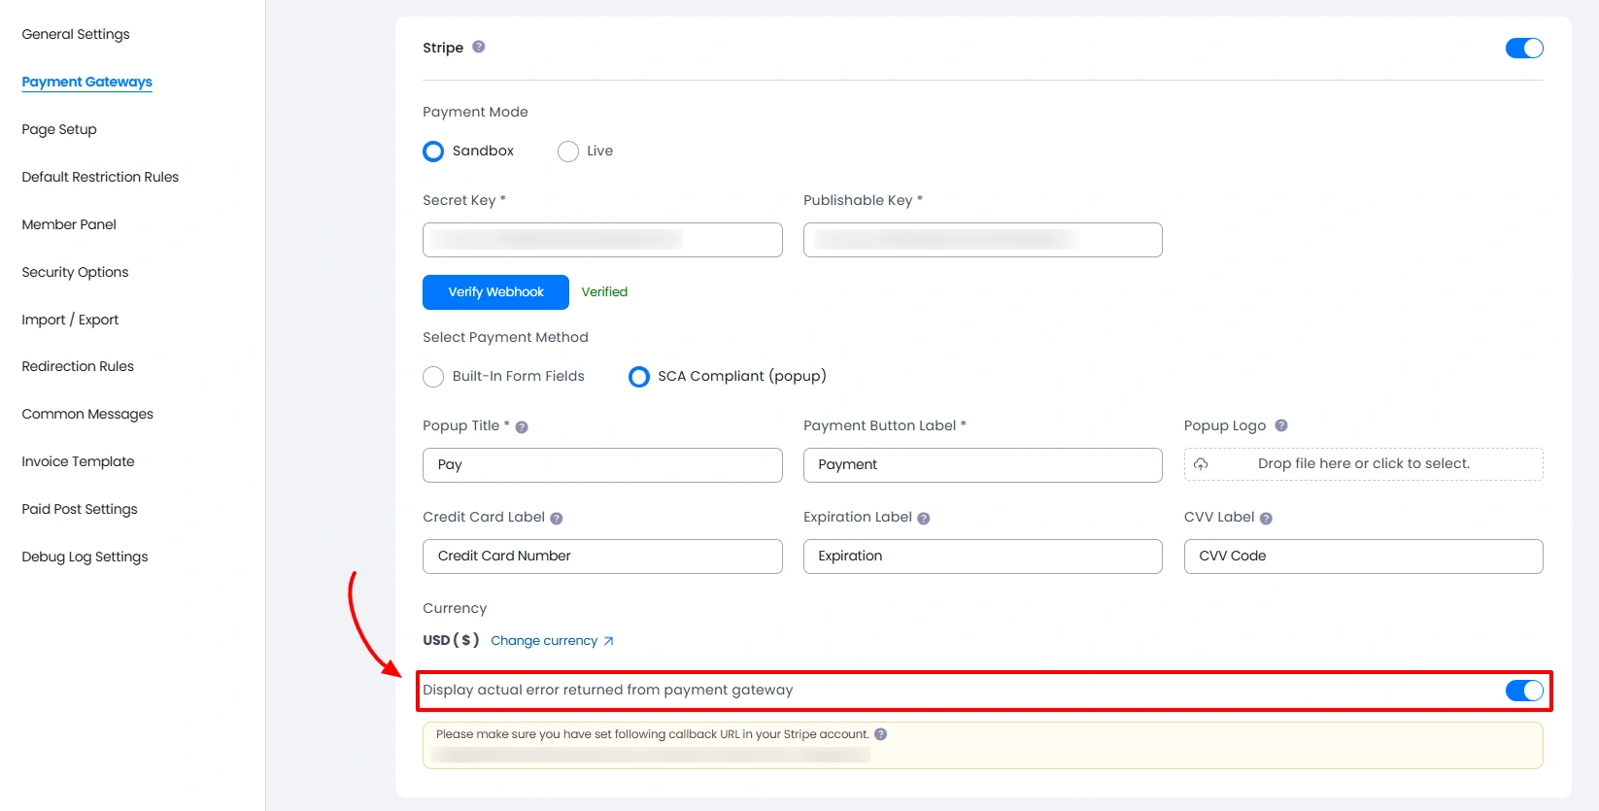Open Invoice Template settings in sidebar
Image resolution: width=1599 pixels, height=811 pixels.
(x=78, y=461)
